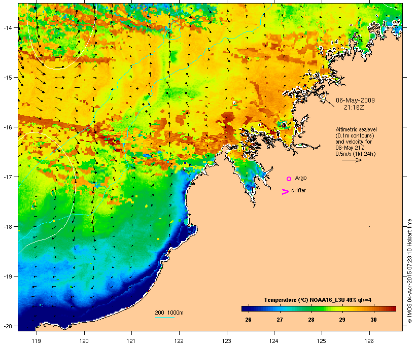Click the "(0.1m contours)" text line
This screenshot has height=345, width=416.
point(355,135)
